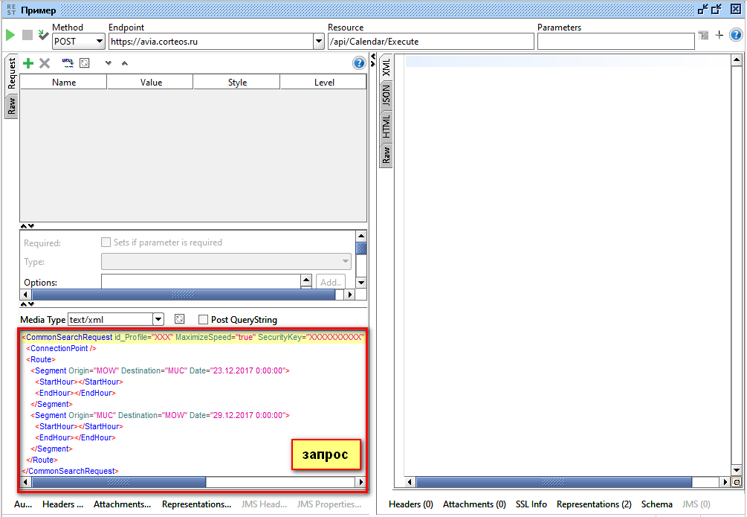The image size is (747, 517).
Task: Toggle 'Sets if parameter is required' checkbox
Action: [x=106, y=243]
